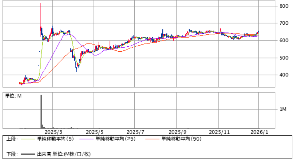The width and height of the screenshot is (294, 160).
Task: Click the 1M volume axis label
Action: pyautogui.click(x=283, y=109)
